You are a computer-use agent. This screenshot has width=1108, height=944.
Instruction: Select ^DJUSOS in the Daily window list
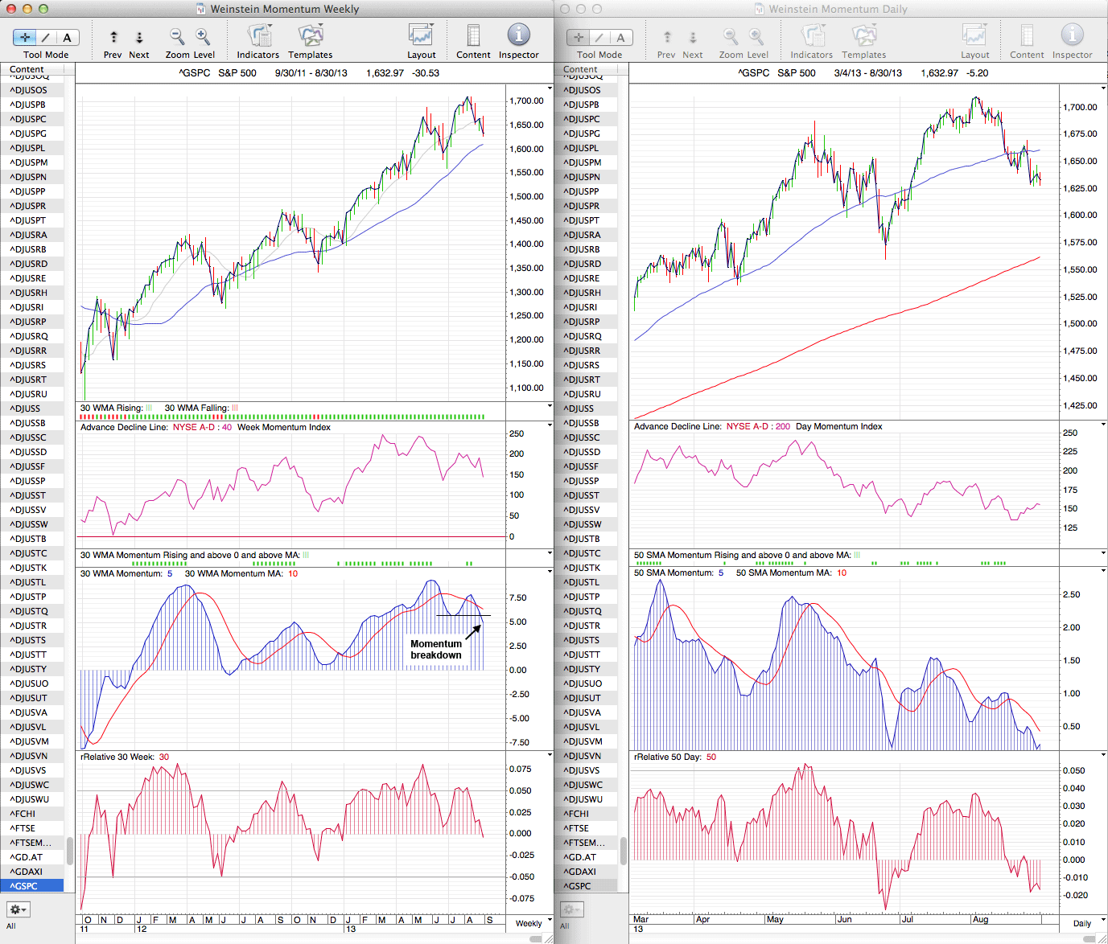click(x=586, y=90)
